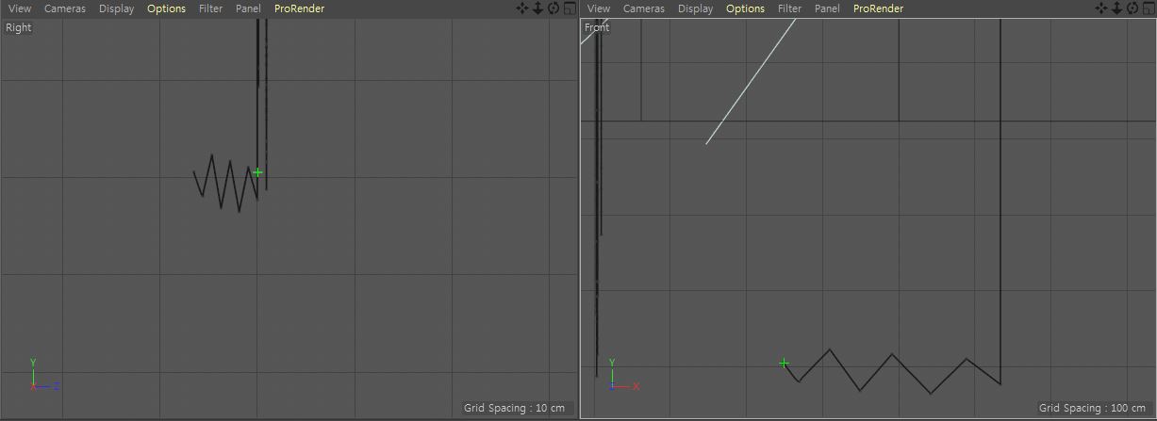The width and height of the screenshot is (1157, 421).
Task: Open the Display menu in the Front viewport
Action: tap(696, 8)
